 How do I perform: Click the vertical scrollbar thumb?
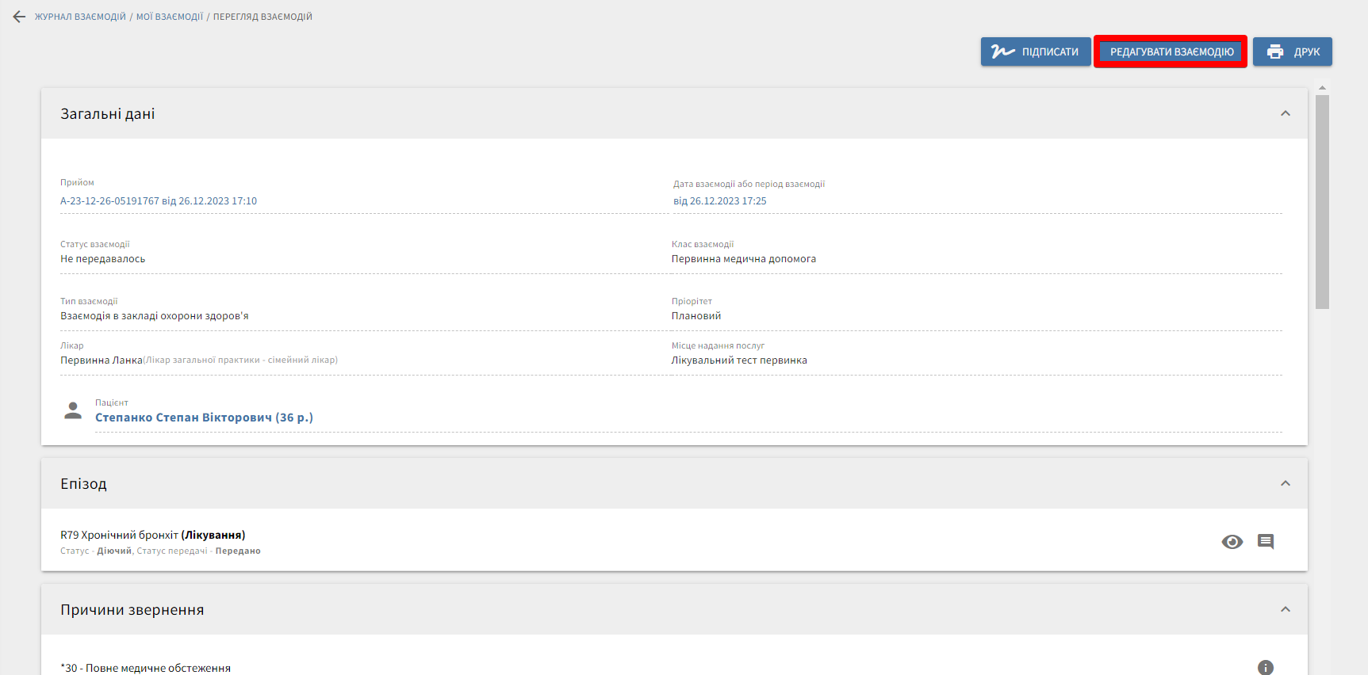[x=1322, y=202]
